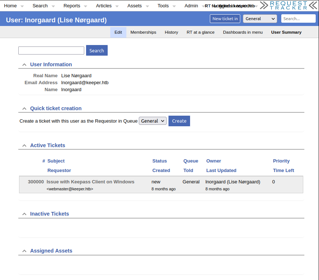The image size is (319, 280).
Task: Open the Queue dropdown in quick ticket creation
Action: [153, 121]
